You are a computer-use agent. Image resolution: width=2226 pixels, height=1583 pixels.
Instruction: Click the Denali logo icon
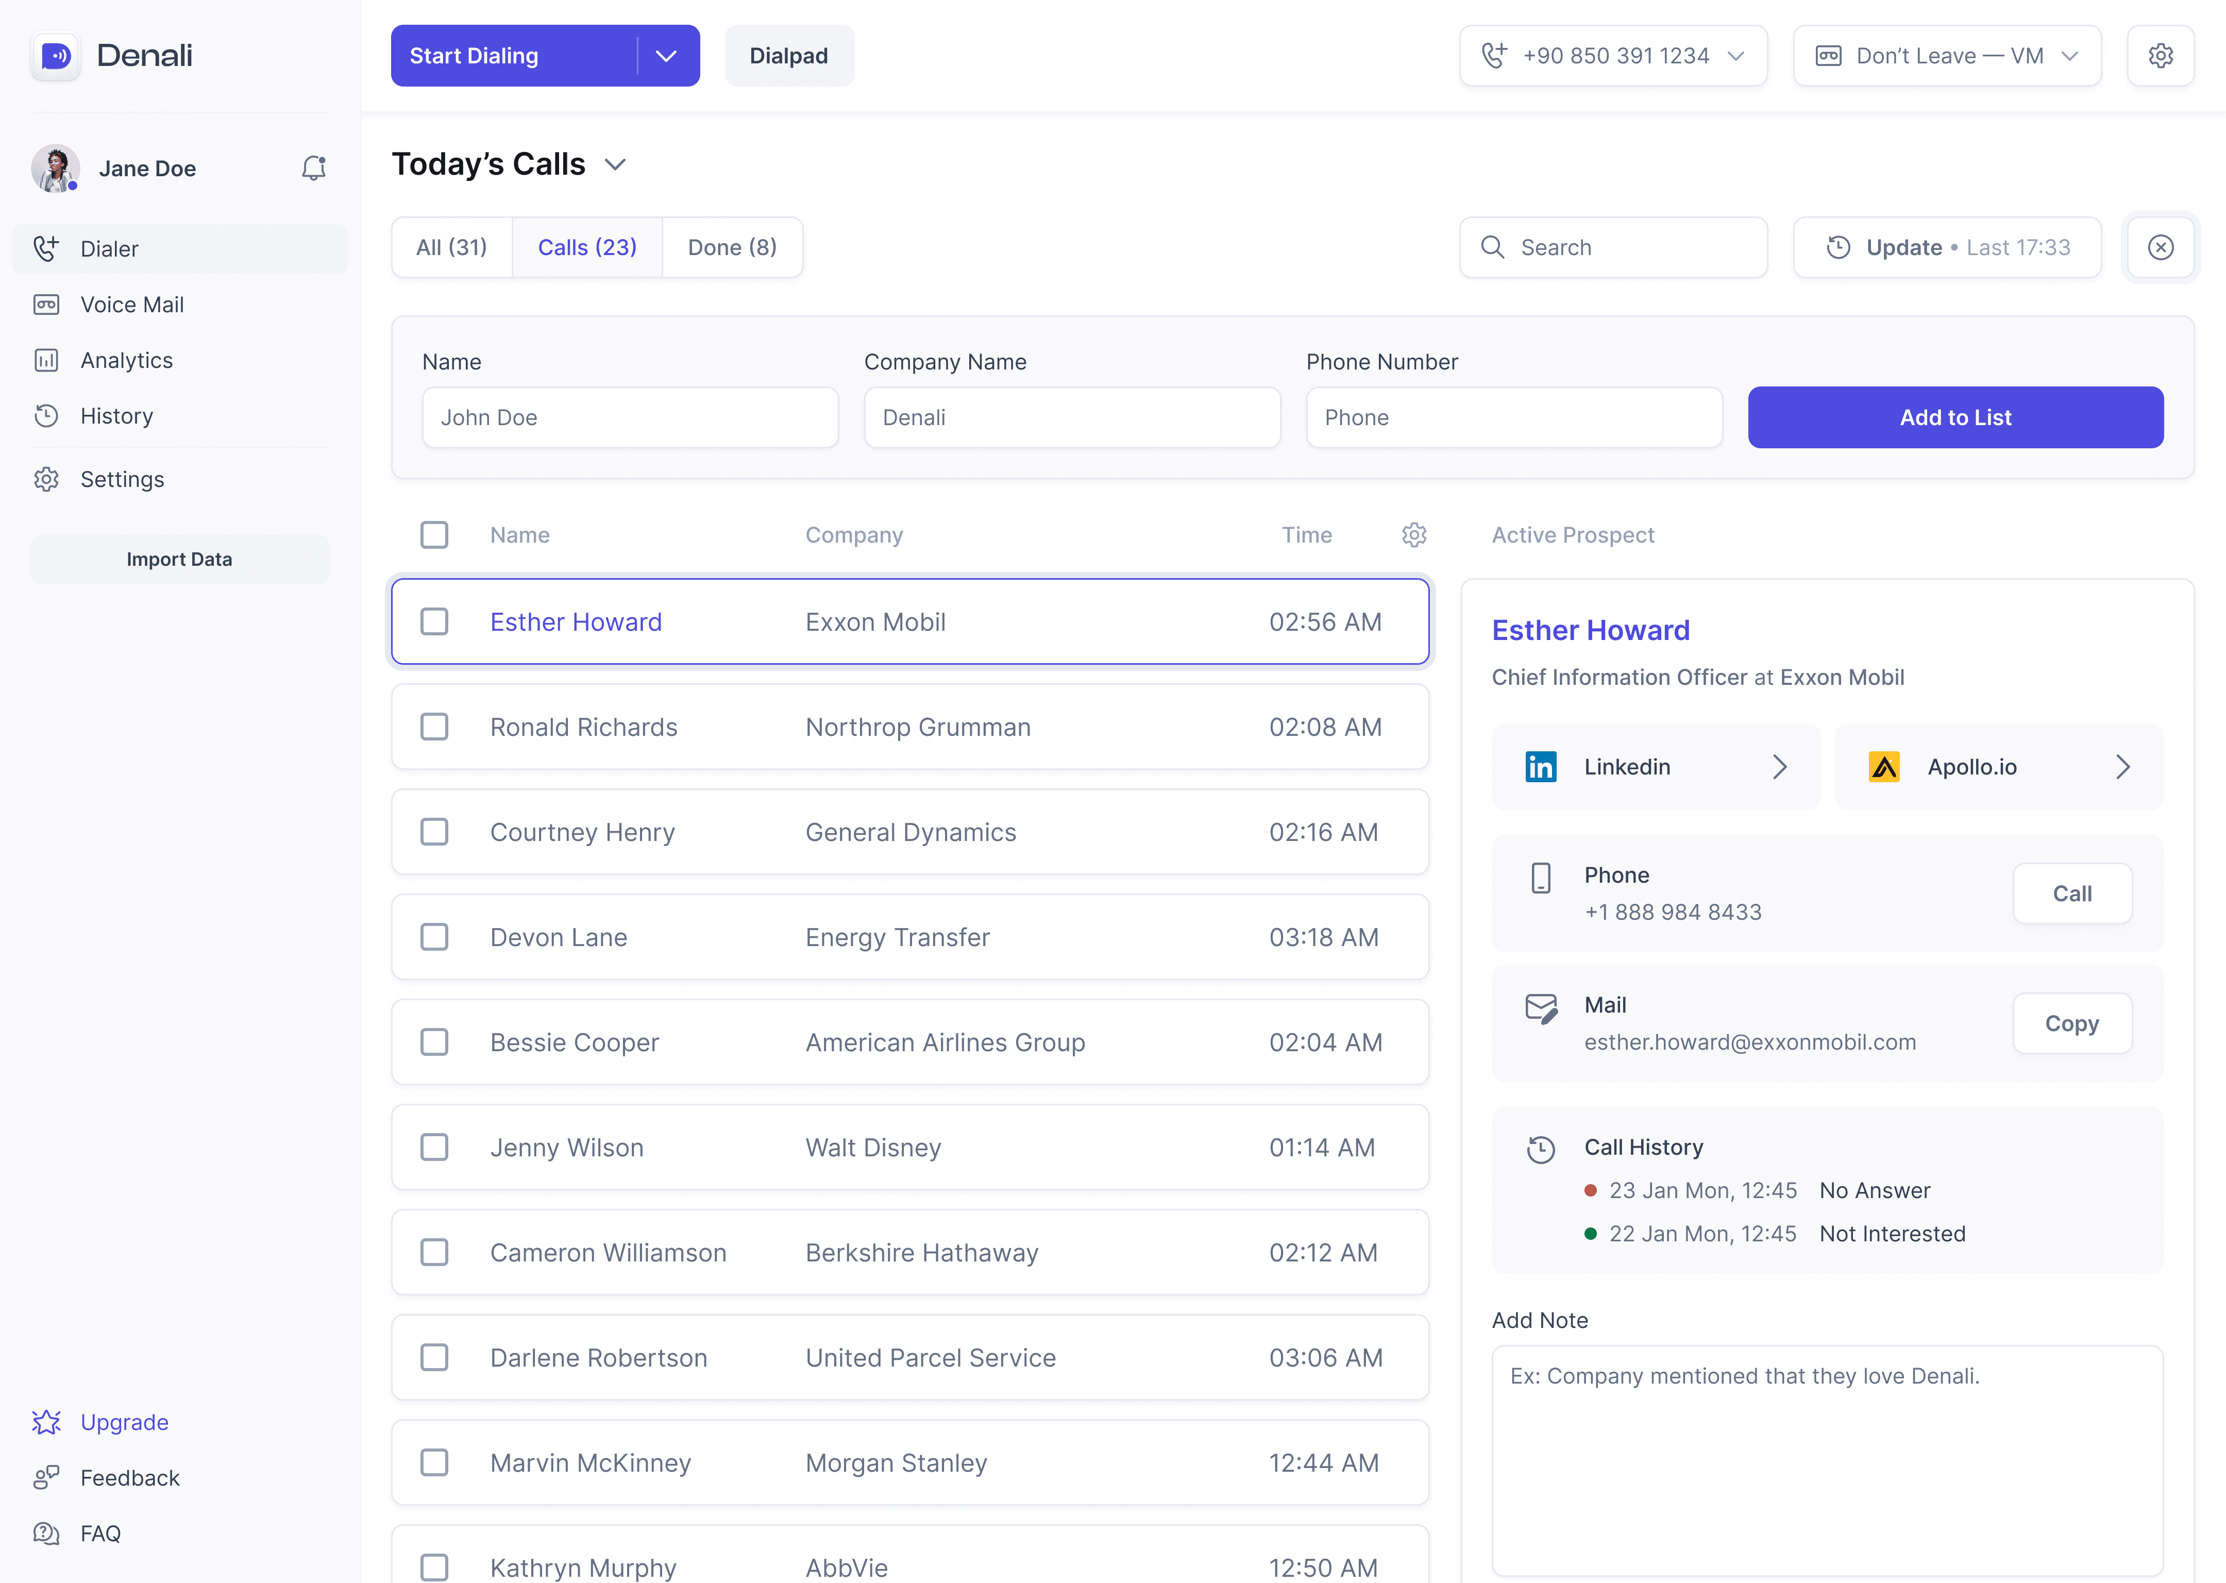tap(56, 56)
